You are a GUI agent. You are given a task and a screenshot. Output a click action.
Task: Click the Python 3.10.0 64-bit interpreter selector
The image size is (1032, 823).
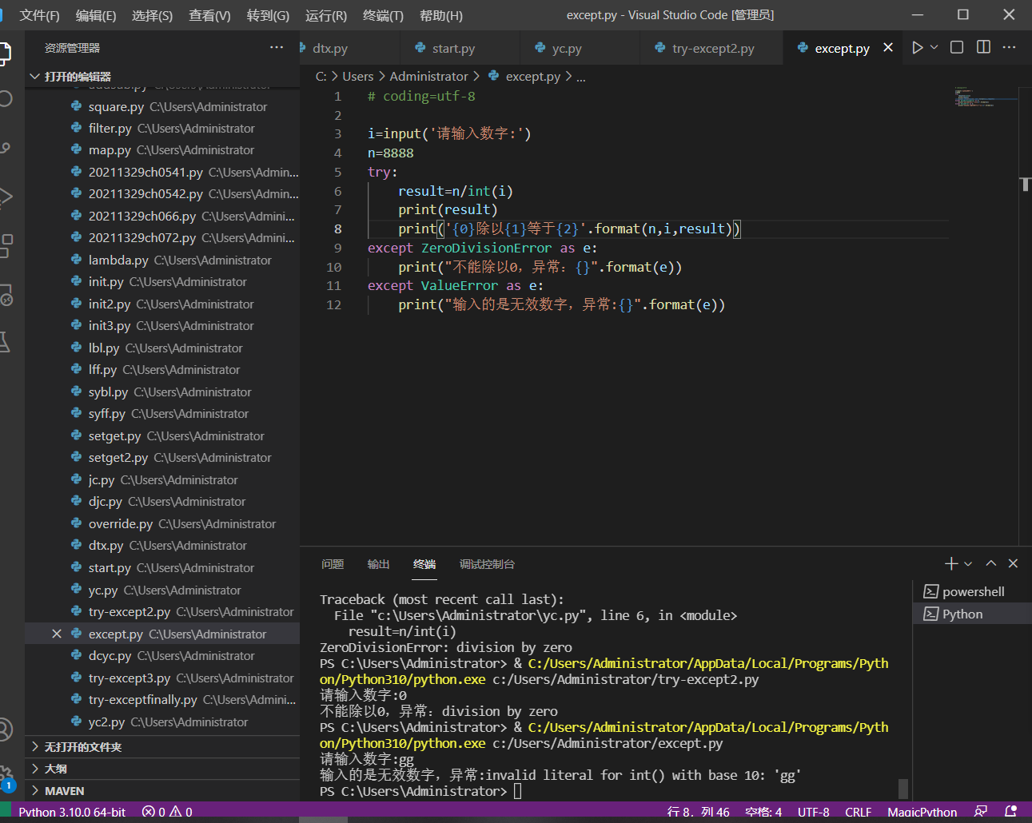(72, 812)
